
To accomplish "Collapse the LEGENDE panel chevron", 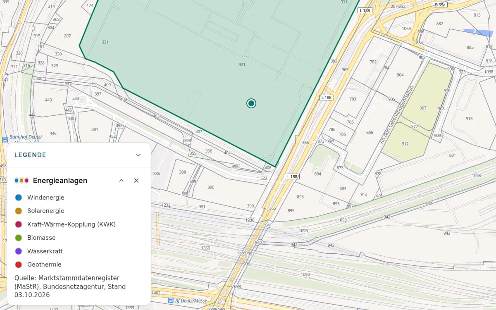I will click(138, 155).
